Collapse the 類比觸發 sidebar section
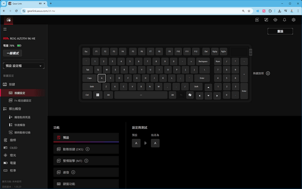The width and height of the screenshot is (302, 189). tap(15, 109)
